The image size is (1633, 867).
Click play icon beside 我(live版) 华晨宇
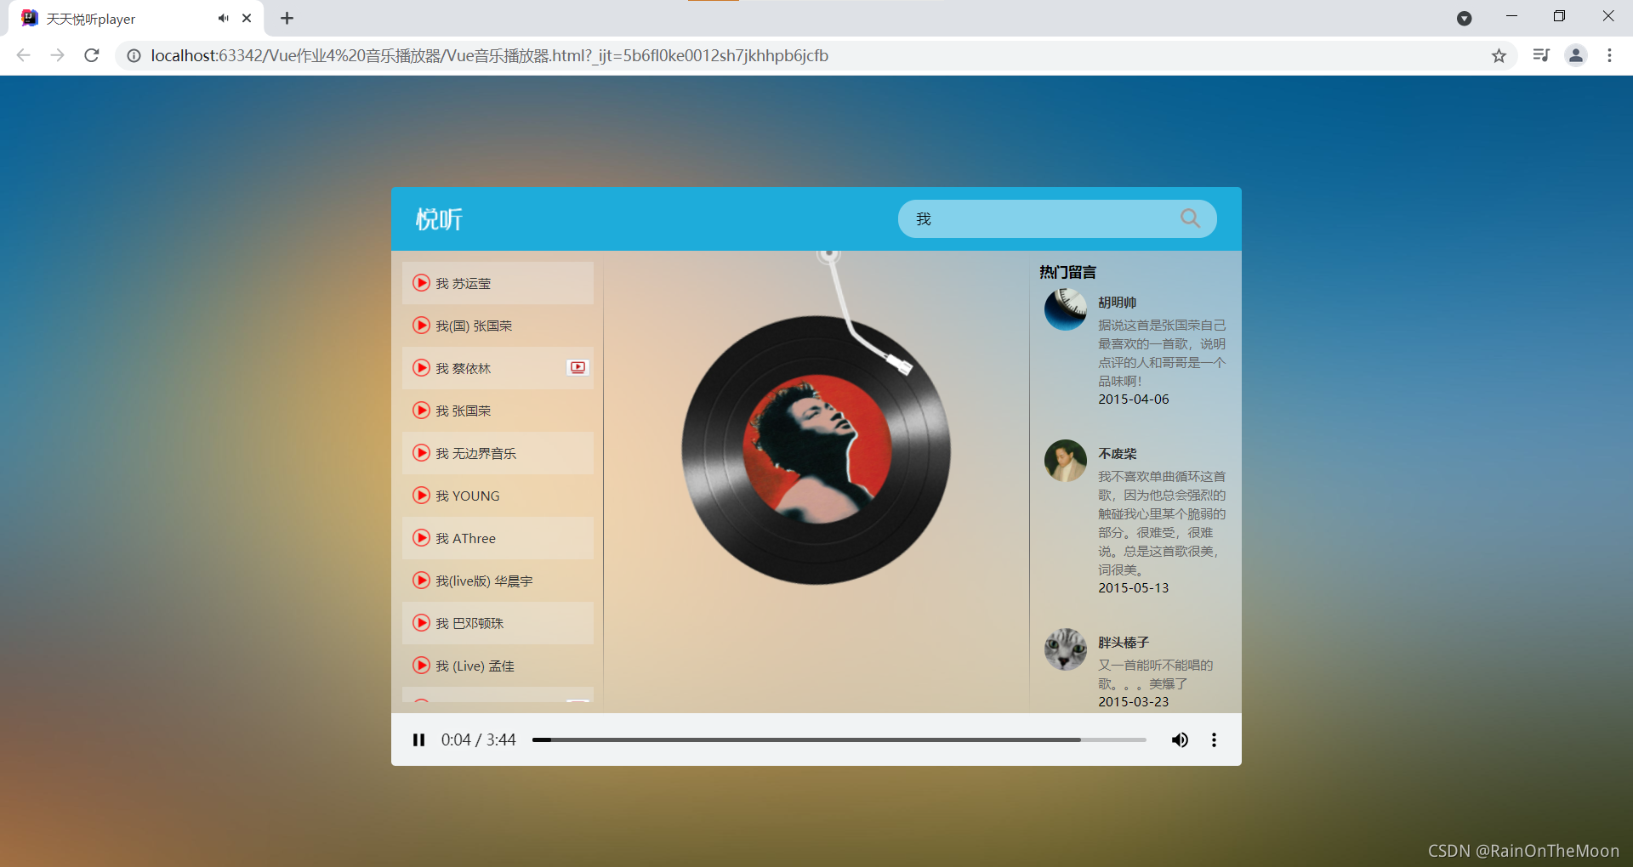[421, 580]
